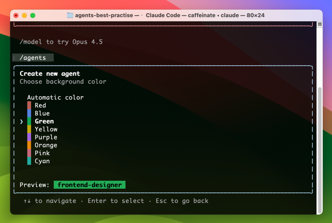Click the green zoom window button
The image size is (332, 223).
click(x=33, y=15)
